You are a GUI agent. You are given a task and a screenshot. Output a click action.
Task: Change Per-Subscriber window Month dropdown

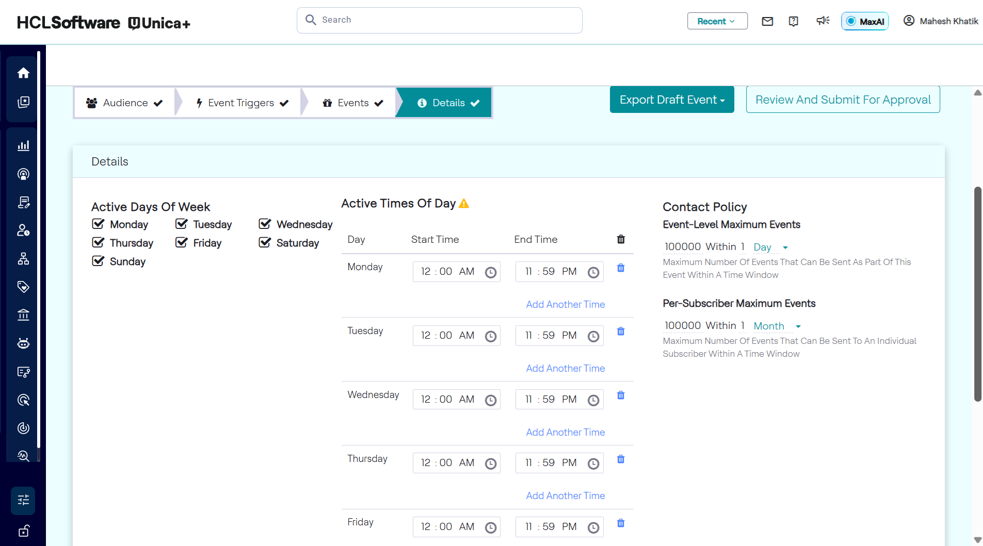(x=777, y=326)
